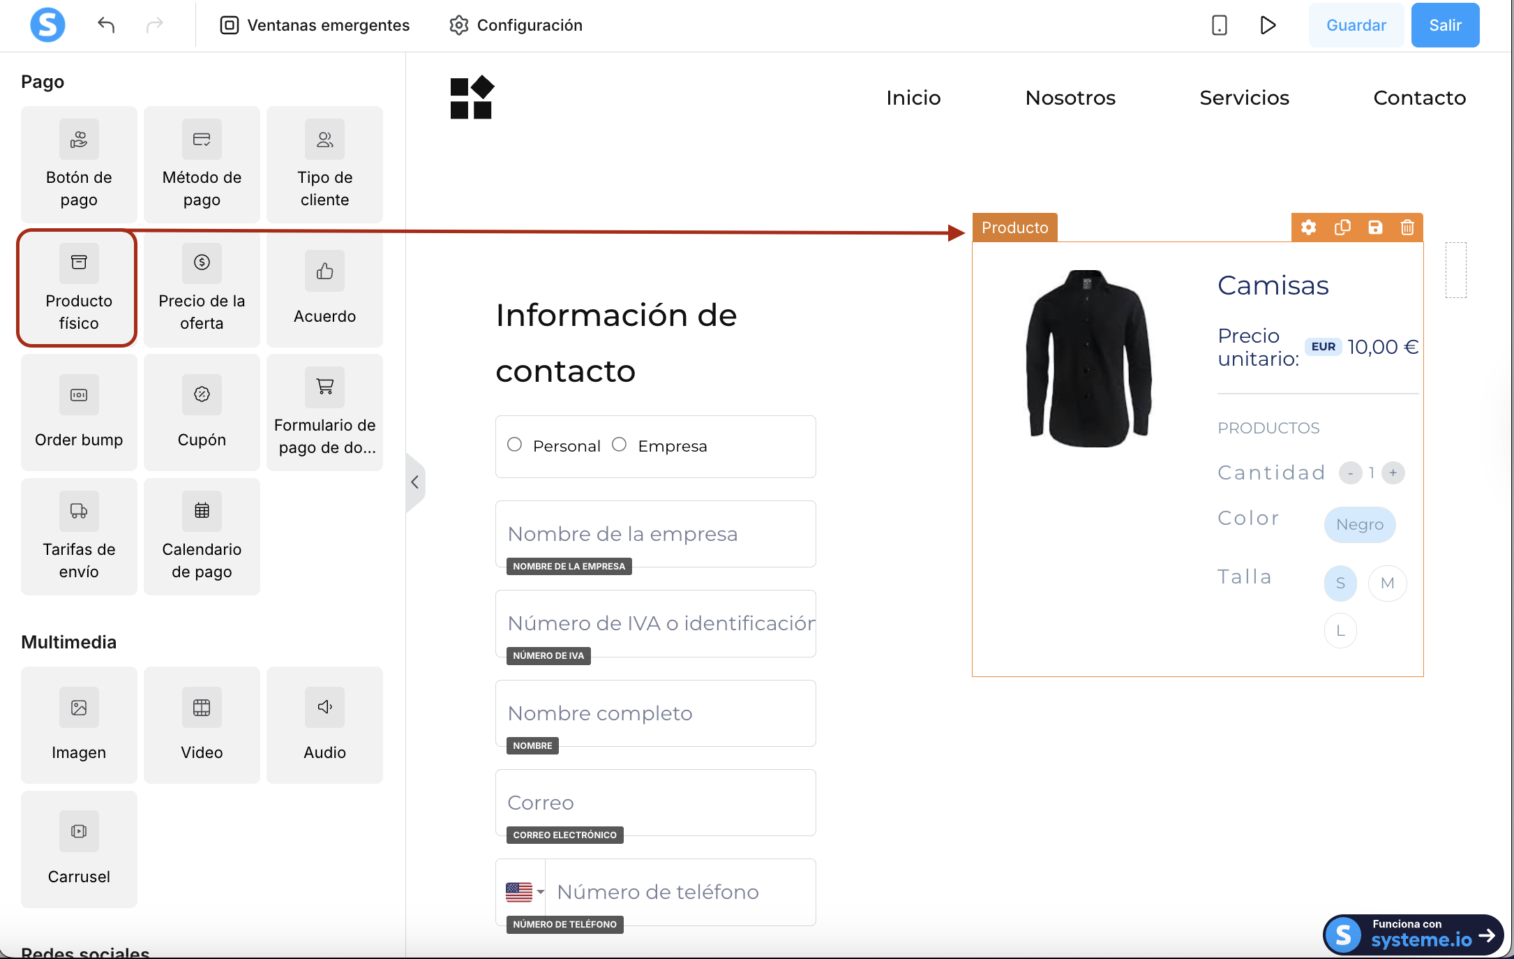The height and width of the screenshot is (959, 1514).
Task: Click the play preview icon
Action: [1268, 25]
